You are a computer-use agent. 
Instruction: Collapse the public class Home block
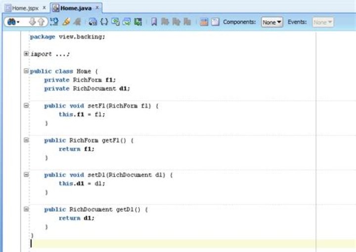coord(26,71)
